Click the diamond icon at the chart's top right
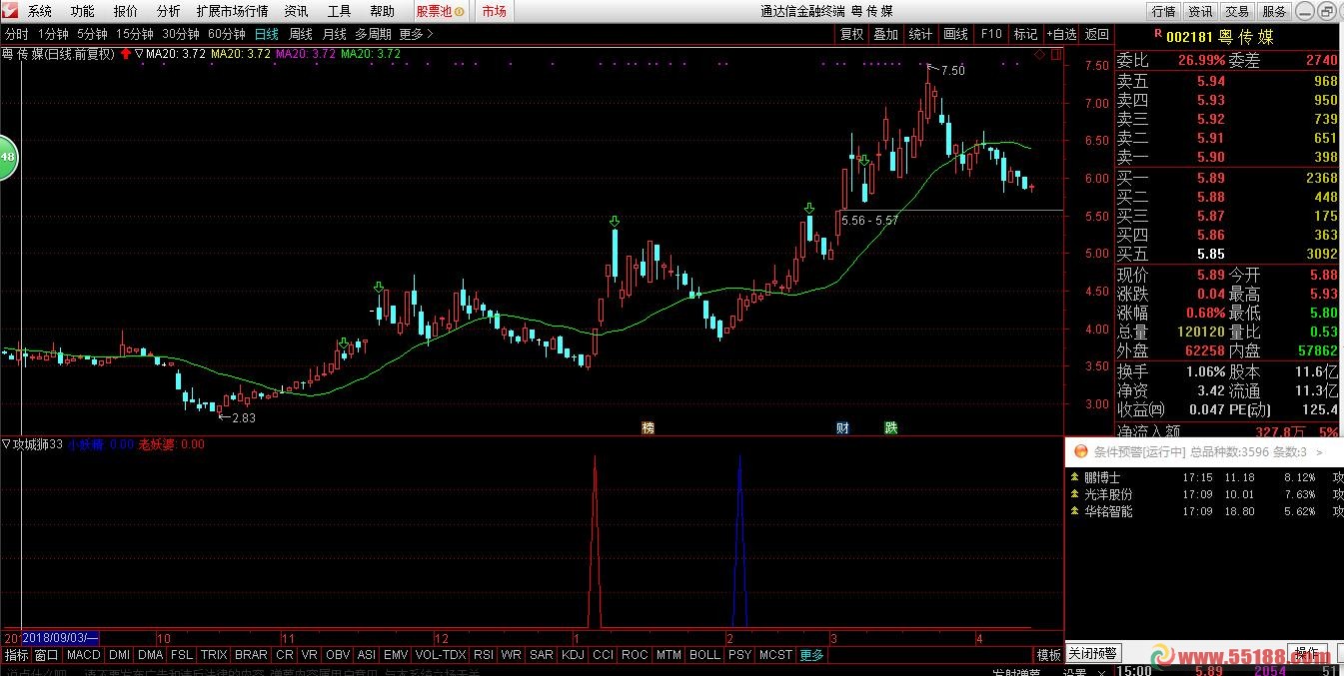The width and height of the screenshot is (1344, 676). point(1040,54)
